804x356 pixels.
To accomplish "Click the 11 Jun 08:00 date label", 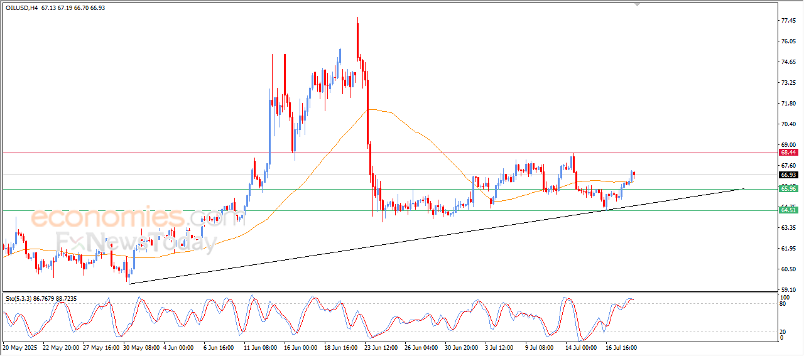I will tap(261, 347).
